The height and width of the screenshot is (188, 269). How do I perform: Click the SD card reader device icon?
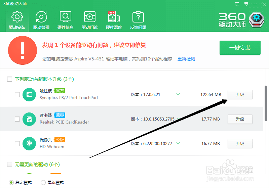(x=29, y=119)
